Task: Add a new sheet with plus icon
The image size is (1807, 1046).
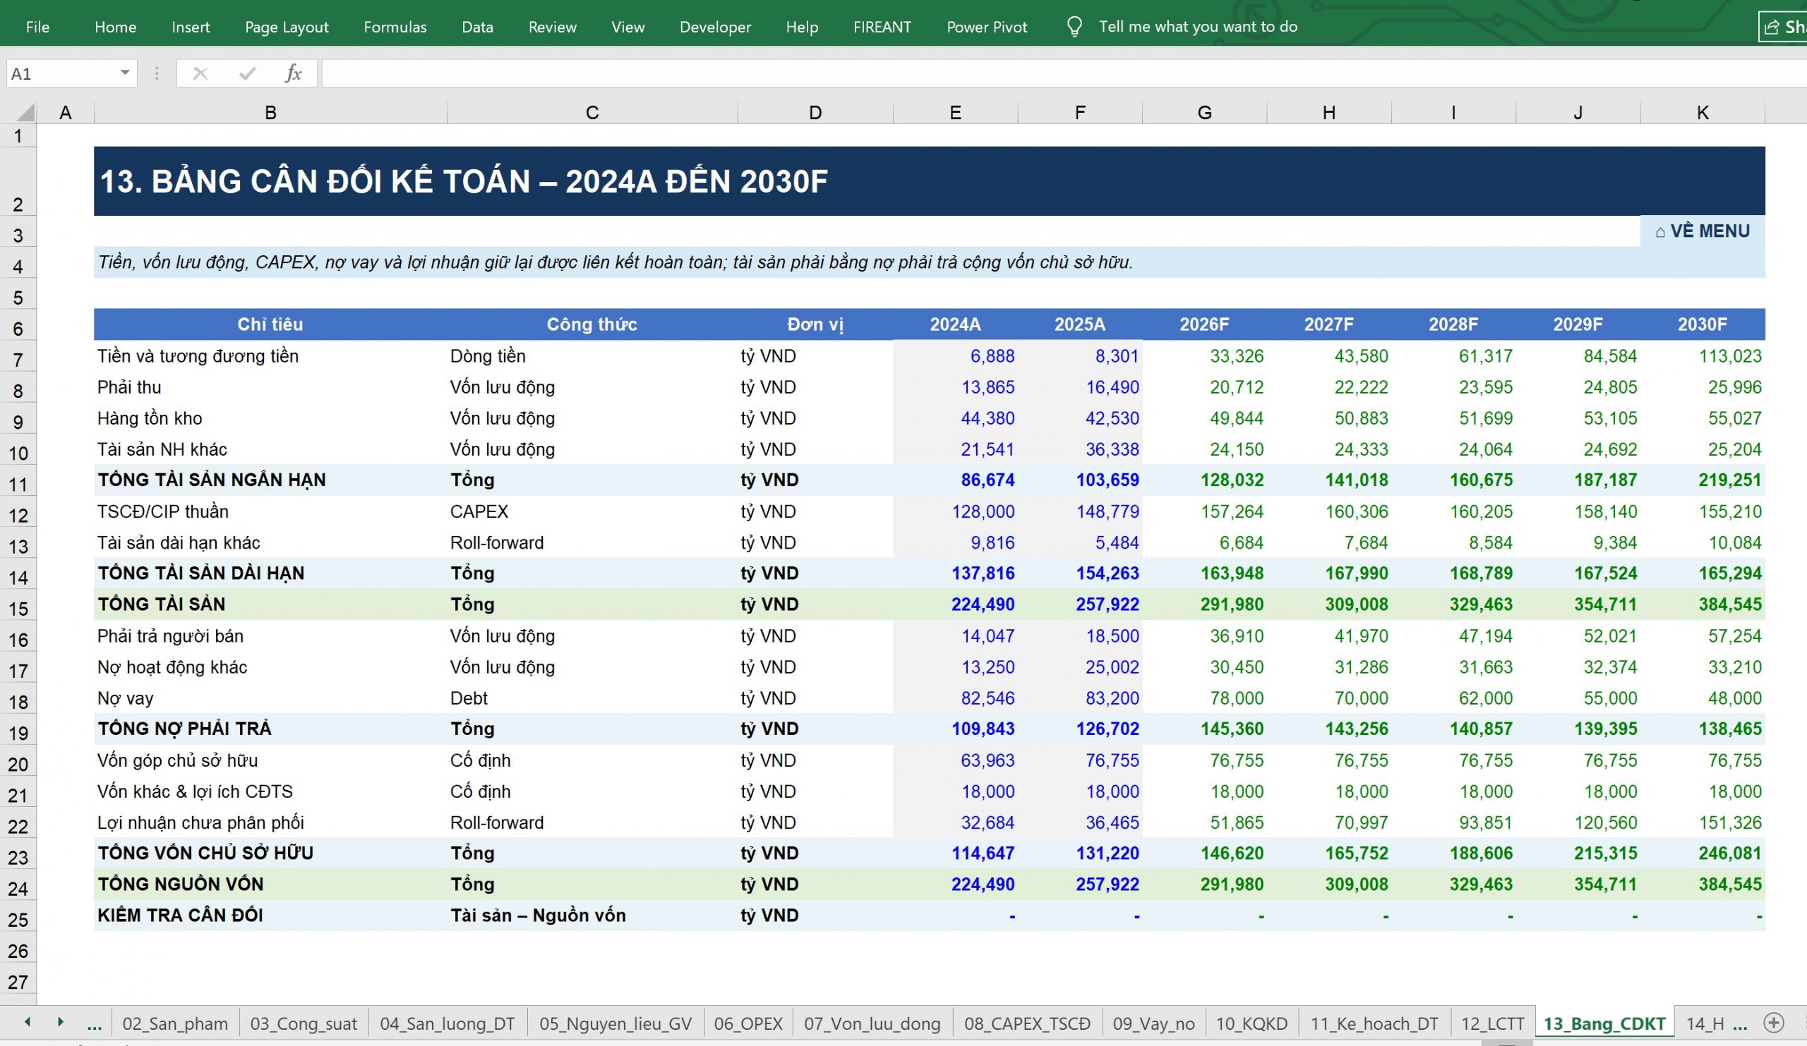Action: [1774, 1022]
